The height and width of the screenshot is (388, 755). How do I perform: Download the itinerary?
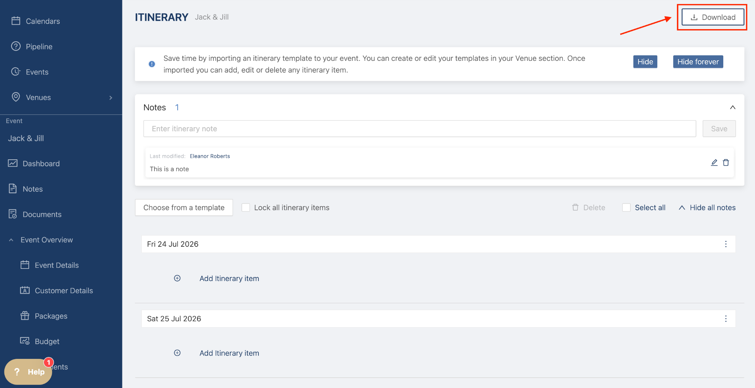pyautogui.click(x=712, y=17)
